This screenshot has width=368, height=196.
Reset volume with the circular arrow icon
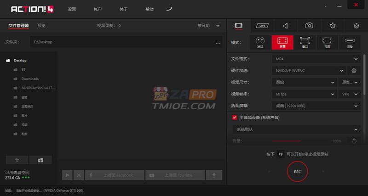354,141
